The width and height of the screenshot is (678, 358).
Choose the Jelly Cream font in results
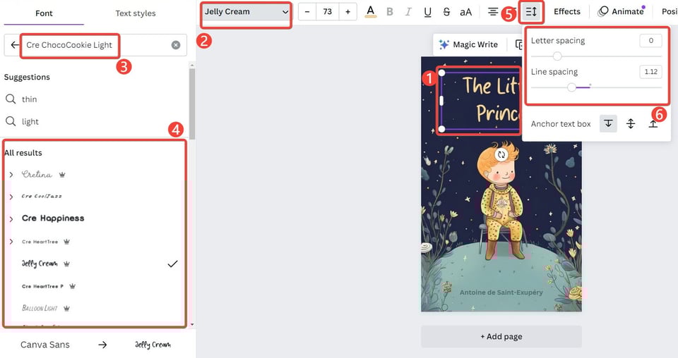click(40, 264)
